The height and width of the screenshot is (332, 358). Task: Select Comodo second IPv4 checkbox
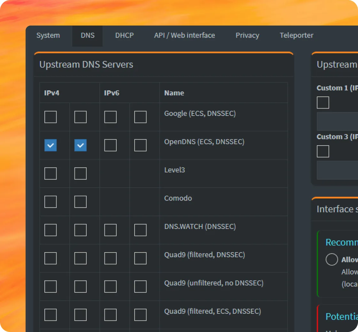(x=80, y=202)
